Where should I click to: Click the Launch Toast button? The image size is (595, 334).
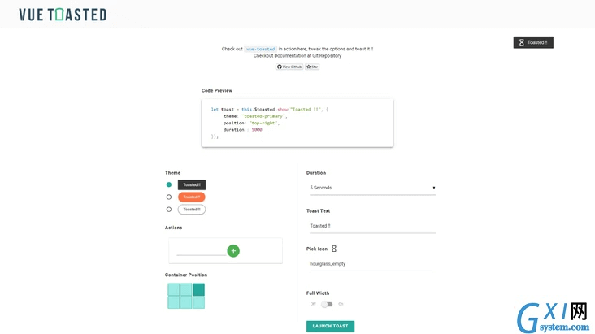click(331, 326)
